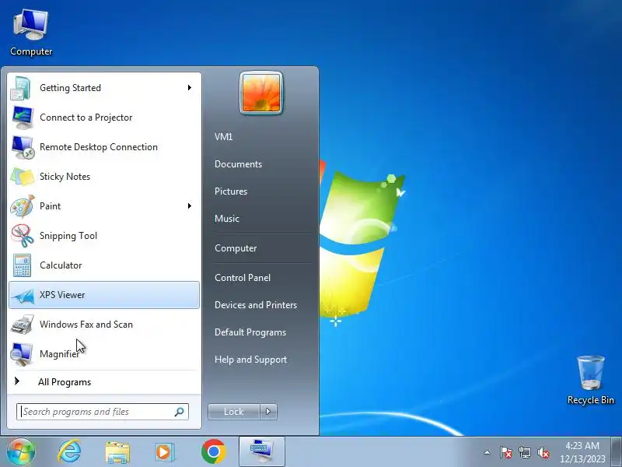Select the Computer desktop icon
The image size is (622, 467).
click(31, 33)
